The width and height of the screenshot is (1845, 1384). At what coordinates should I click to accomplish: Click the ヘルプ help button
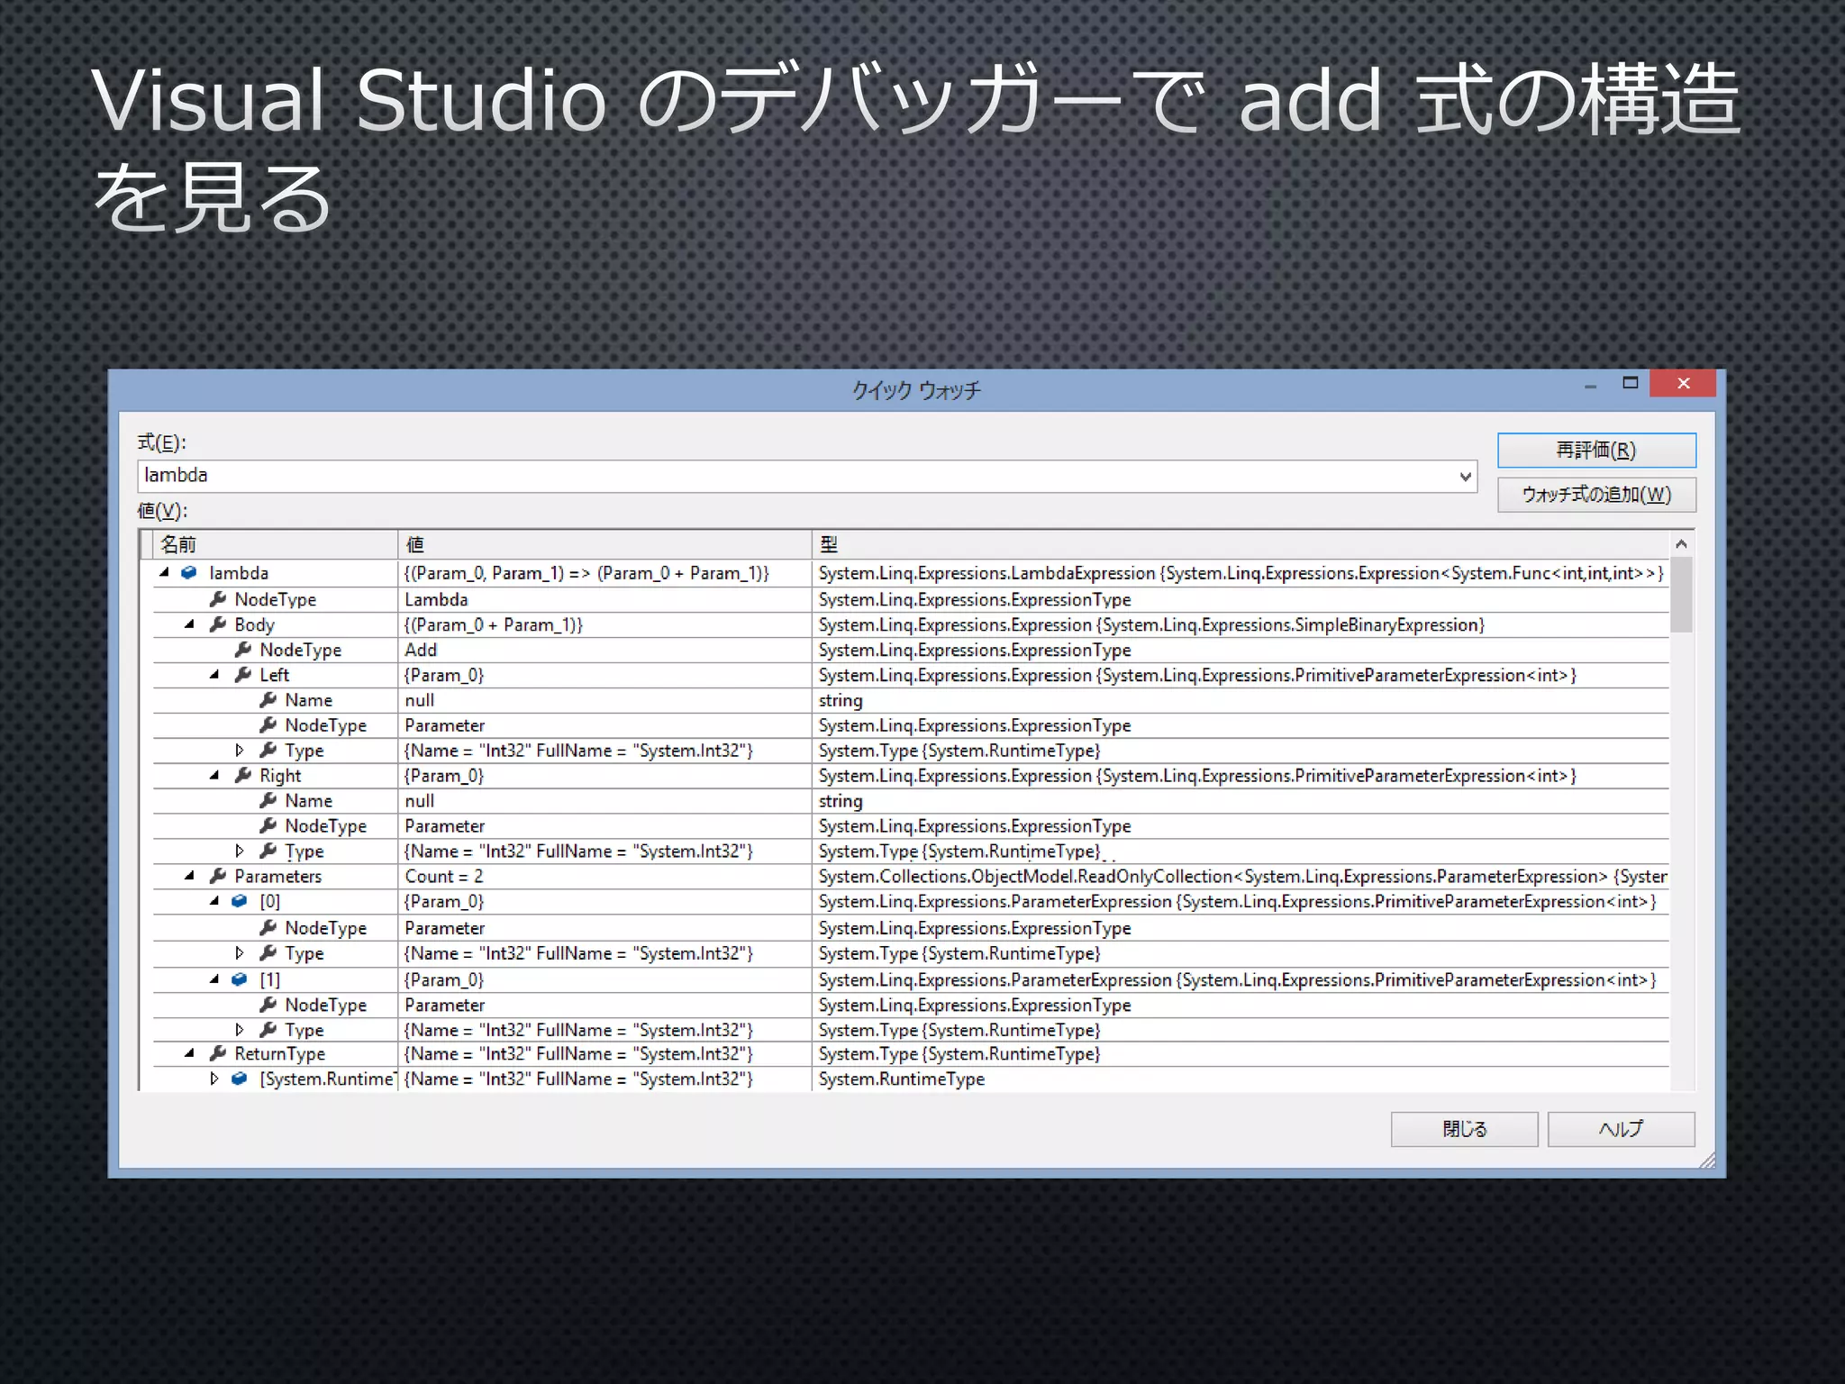coord(1621,1129)
